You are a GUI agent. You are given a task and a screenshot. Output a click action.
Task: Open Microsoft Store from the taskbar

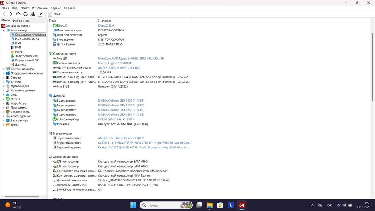tap(220, 205)
